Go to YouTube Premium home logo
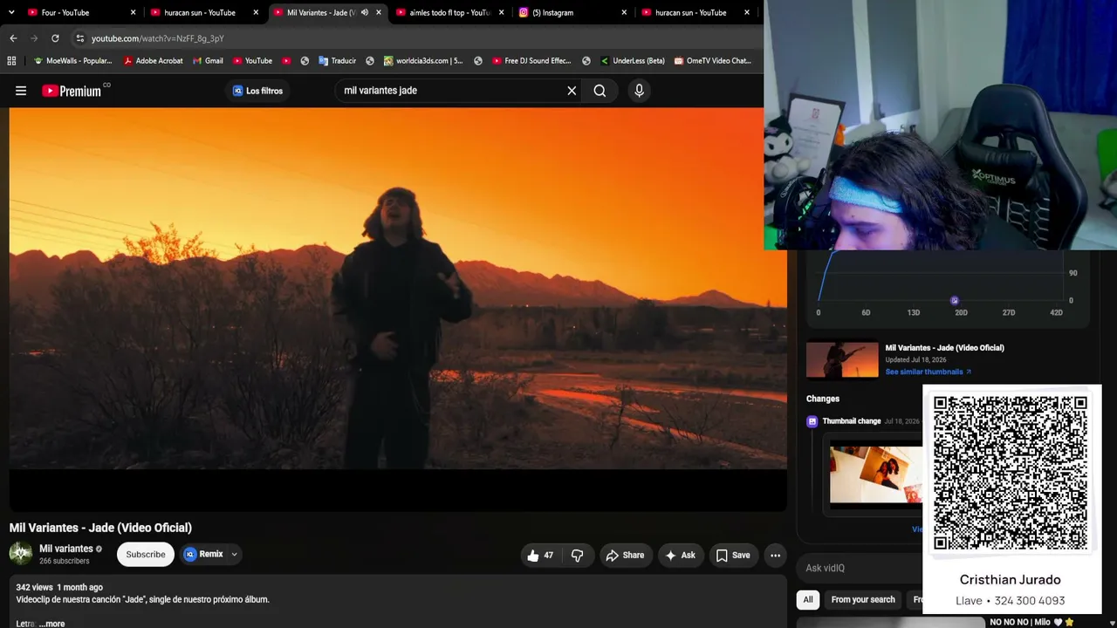Viewport: 1117px width, 628px height. (72, 91)
